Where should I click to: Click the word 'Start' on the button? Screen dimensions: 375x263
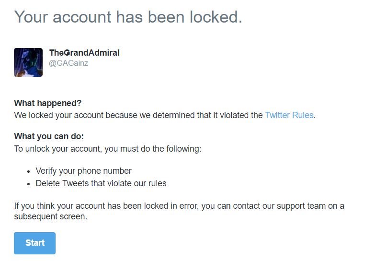(x=35, y=243)
